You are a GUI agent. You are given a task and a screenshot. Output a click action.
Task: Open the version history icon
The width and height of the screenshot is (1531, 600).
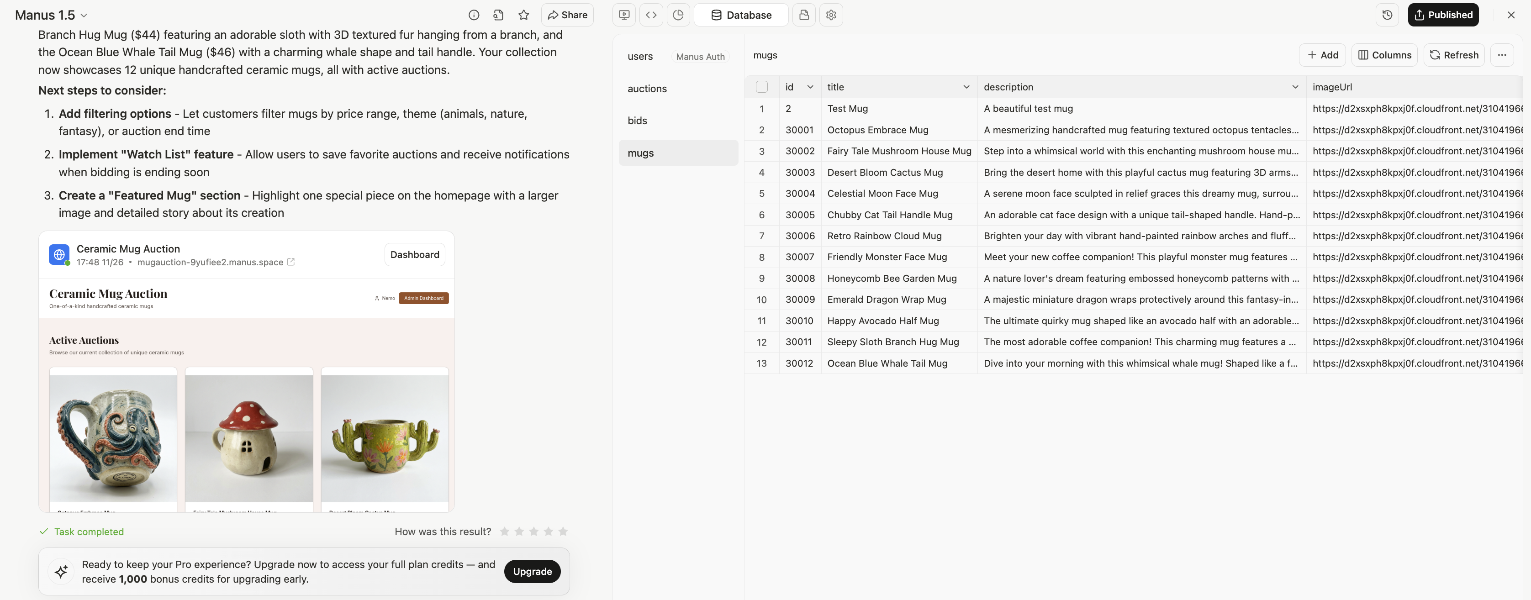(x=1387, y=15)
